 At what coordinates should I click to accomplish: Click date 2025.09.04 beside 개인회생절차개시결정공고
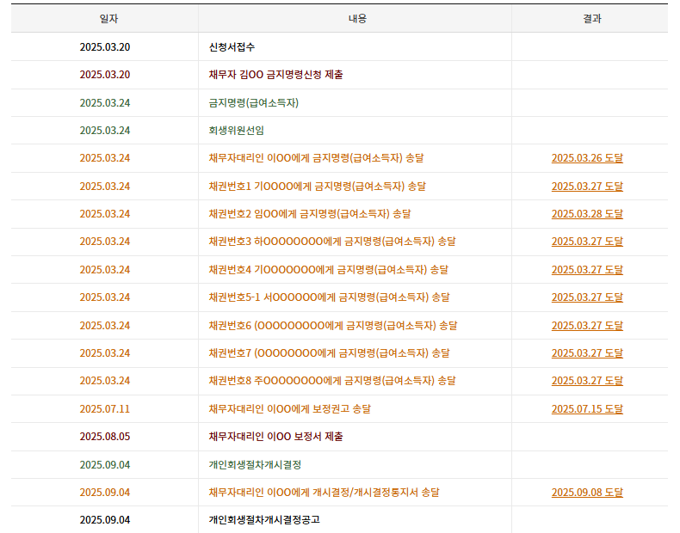105,519
